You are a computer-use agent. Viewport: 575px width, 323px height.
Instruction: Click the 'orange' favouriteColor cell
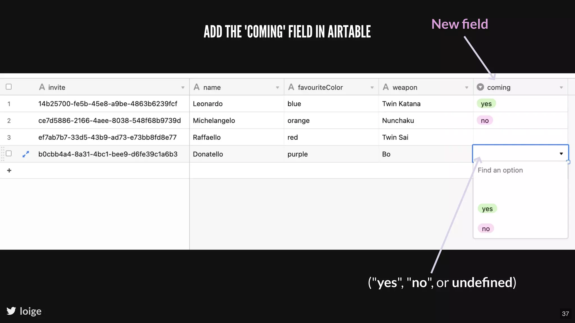[x=331, y=120]
